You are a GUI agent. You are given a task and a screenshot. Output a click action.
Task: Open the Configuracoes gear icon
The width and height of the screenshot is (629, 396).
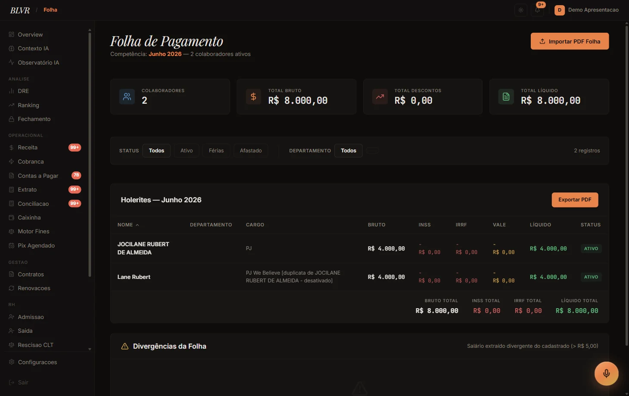pos(12,362)
